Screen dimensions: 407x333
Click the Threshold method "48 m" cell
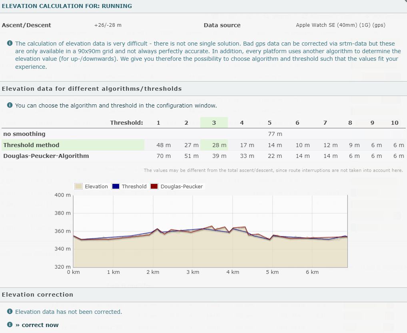pos(164,145)
